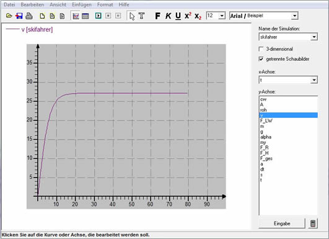329x239 pixels.
Task: Select A in y-Achse list
Action: coord(288,104)
